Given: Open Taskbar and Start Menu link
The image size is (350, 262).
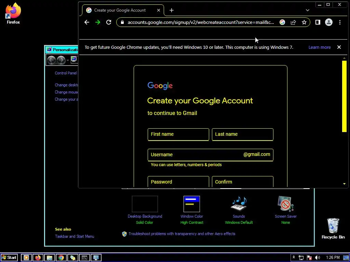Looking at the screenshot, I should click(74, 236).
